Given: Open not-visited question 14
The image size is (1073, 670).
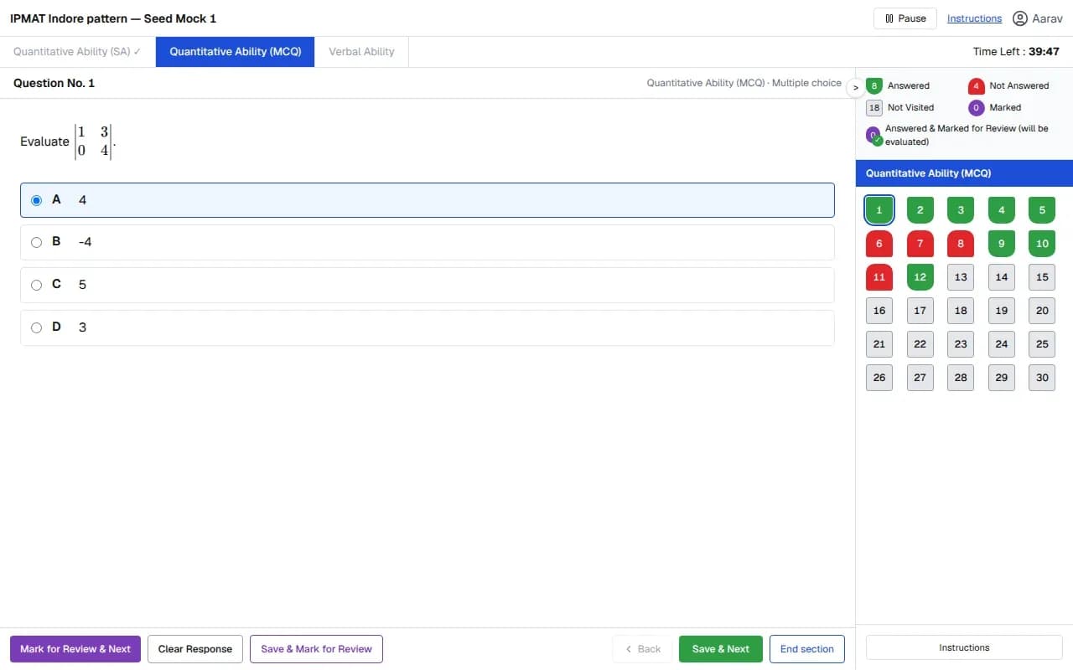Looking at the screenshot, I should click(1002, 277).
